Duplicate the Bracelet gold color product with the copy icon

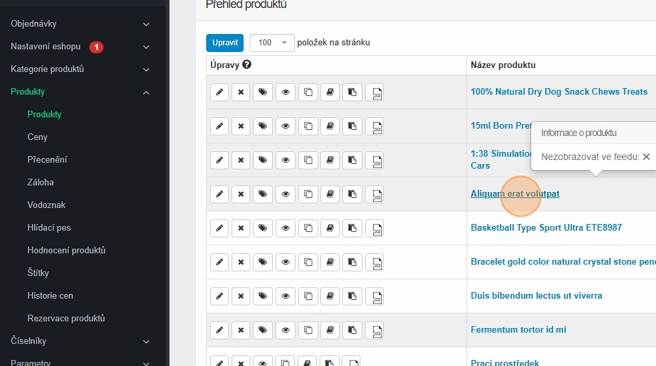coord(308,262)
